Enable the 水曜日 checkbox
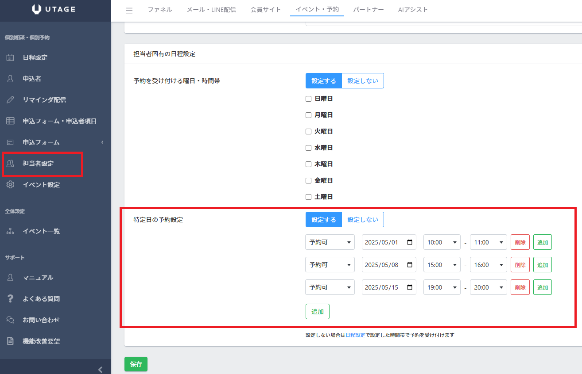 pyautogui.click(x=309, y=148)
